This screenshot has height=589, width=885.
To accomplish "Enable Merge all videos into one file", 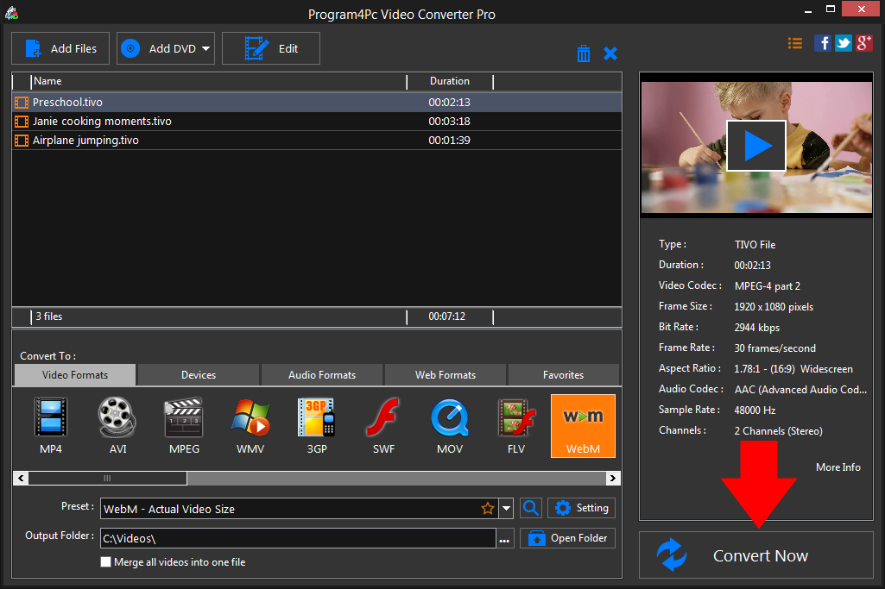I will (105, 562).
